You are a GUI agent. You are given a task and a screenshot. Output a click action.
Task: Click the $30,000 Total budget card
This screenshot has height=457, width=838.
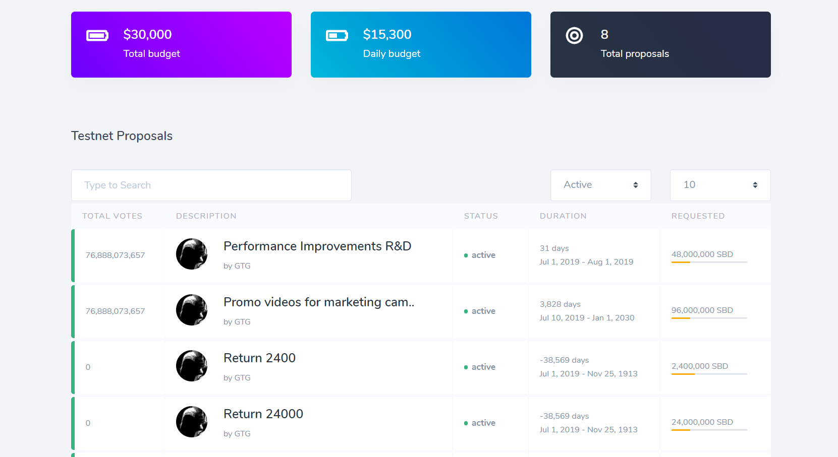[181, 44]
